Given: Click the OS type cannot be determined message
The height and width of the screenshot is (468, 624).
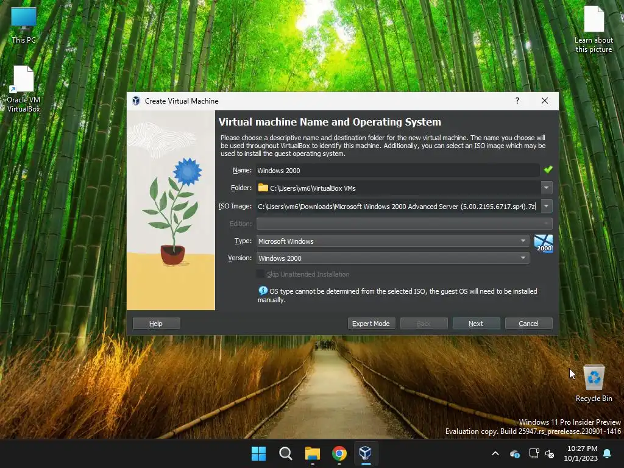Looking at the screenshot, I should tap(397, 296).
